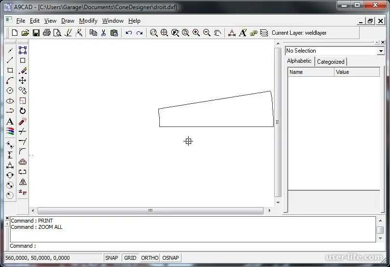390x267 pixels.
Task: Click the Name column header
Action: click(x=311, y=72)
